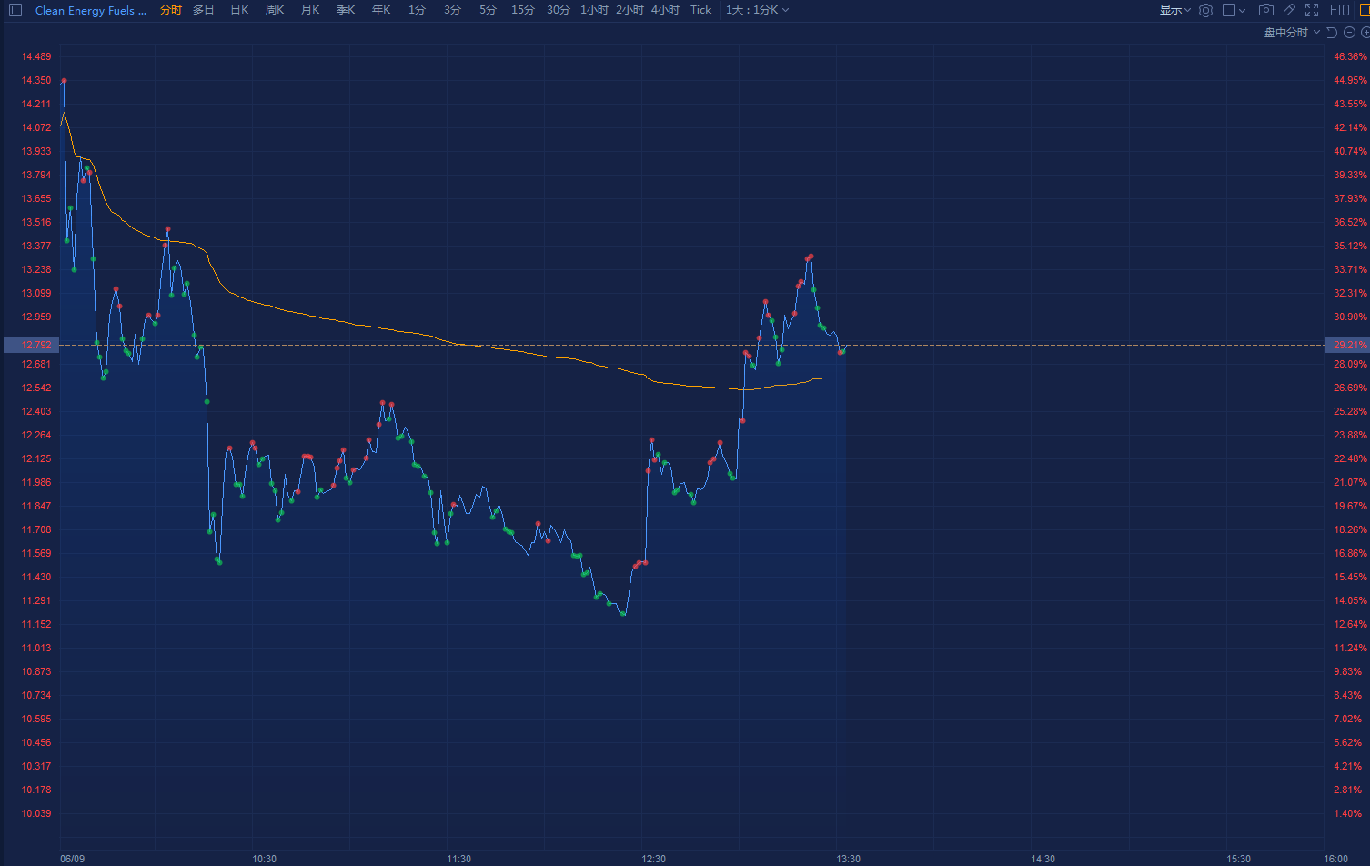The width and height of the screenshot is (1370, 866).
Task: Click the 13.377 price axis label
Action: (x=36, y=246)
